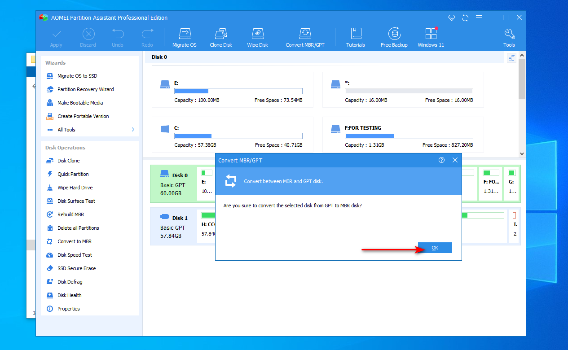Open the Migrate OS tool
The width and height of the screenshot is (568, 350).
185,38
